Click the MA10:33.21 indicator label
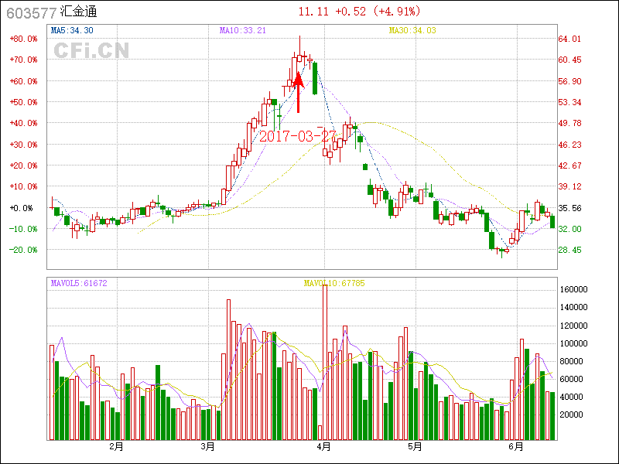The height and width of the screenshot is (464, 619). [x=243, y=30]
